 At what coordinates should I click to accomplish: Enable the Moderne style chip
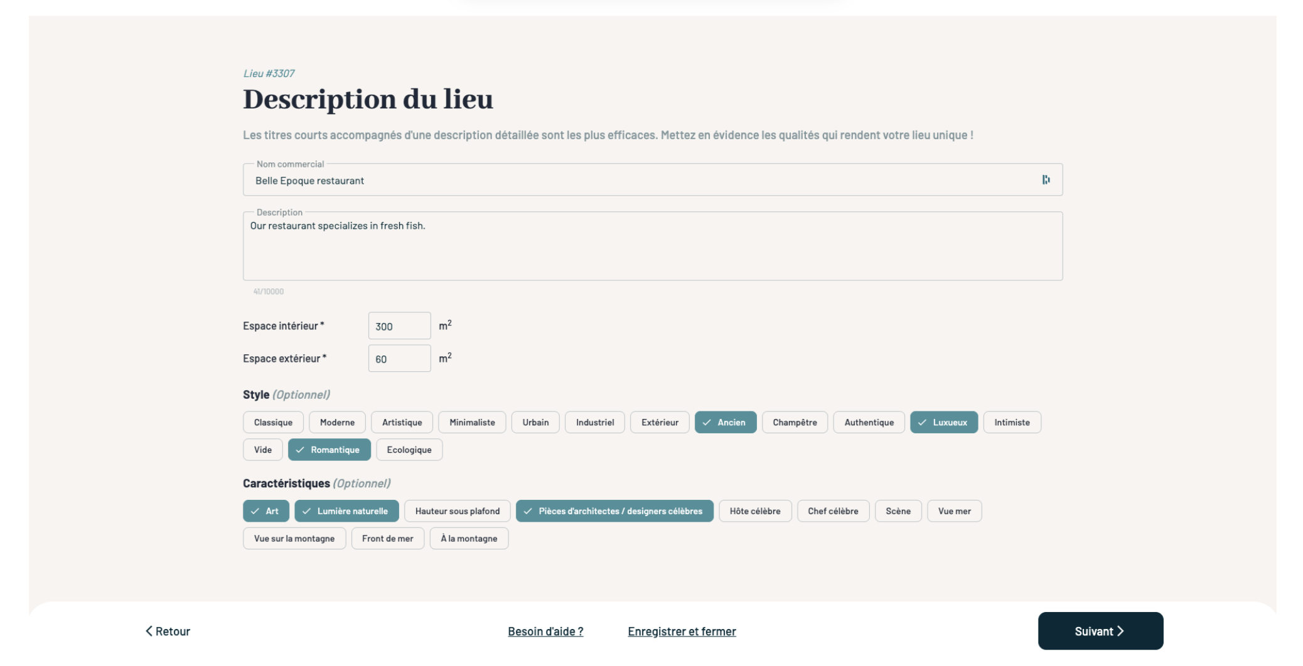pyautogui.click(x=337, y=422)
